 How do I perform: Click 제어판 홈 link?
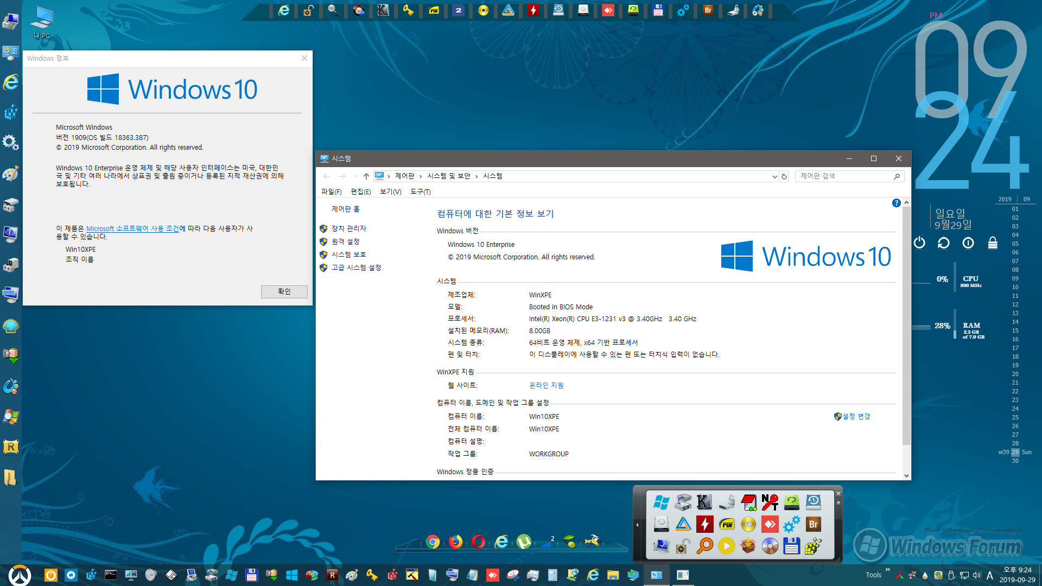coord(346,209)
